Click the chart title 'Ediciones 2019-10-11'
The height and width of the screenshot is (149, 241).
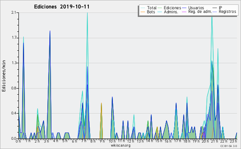click(x=61, y=7)
